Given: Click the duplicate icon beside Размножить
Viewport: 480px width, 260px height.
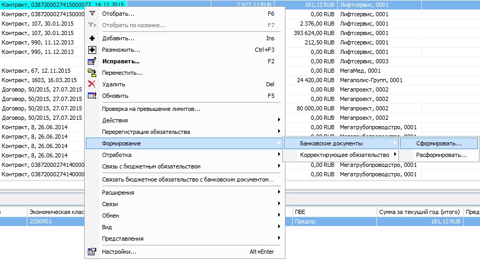Looking at the screenshot, I should [x=93, y=50].
